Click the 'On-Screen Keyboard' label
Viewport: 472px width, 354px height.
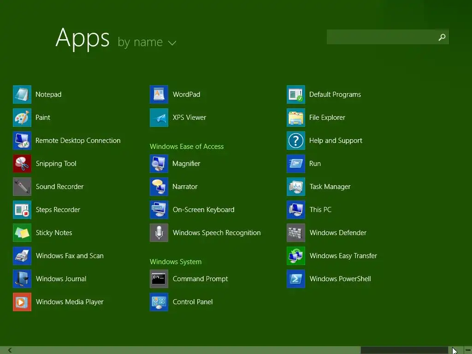click(203, 210)
